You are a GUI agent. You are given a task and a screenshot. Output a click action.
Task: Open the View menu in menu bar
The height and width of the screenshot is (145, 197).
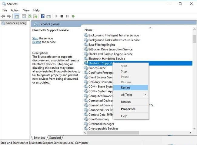[26, 10]
